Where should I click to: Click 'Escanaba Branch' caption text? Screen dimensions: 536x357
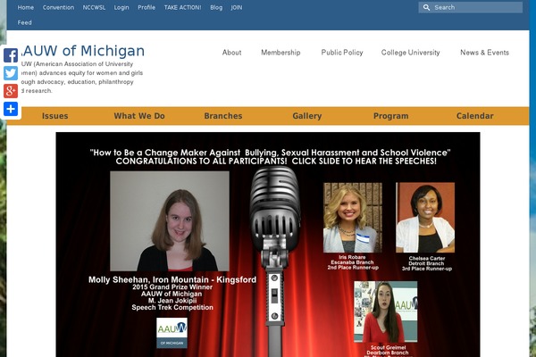point(352,262)
